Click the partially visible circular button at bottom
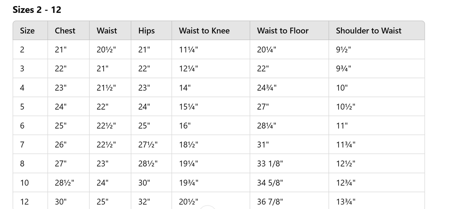The height and width of the screenshot is (209, 450). click(208, 207)
